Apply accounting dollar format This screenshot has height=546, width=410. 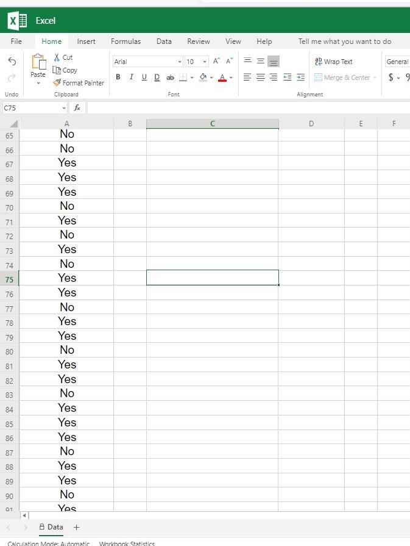click(x=391, y=77)
